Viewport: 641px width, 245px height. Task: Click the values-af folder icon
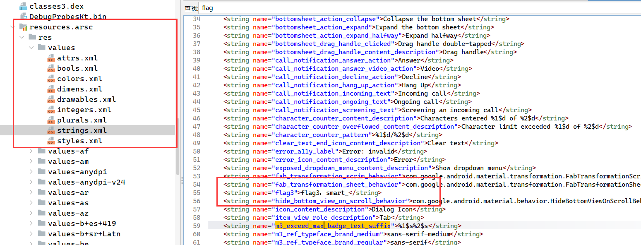click(x=41, y=151)
